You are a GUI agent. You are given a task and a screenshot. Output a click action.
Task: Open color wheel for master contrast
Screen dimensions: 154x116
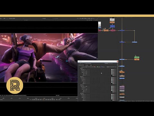pos(113,71)
